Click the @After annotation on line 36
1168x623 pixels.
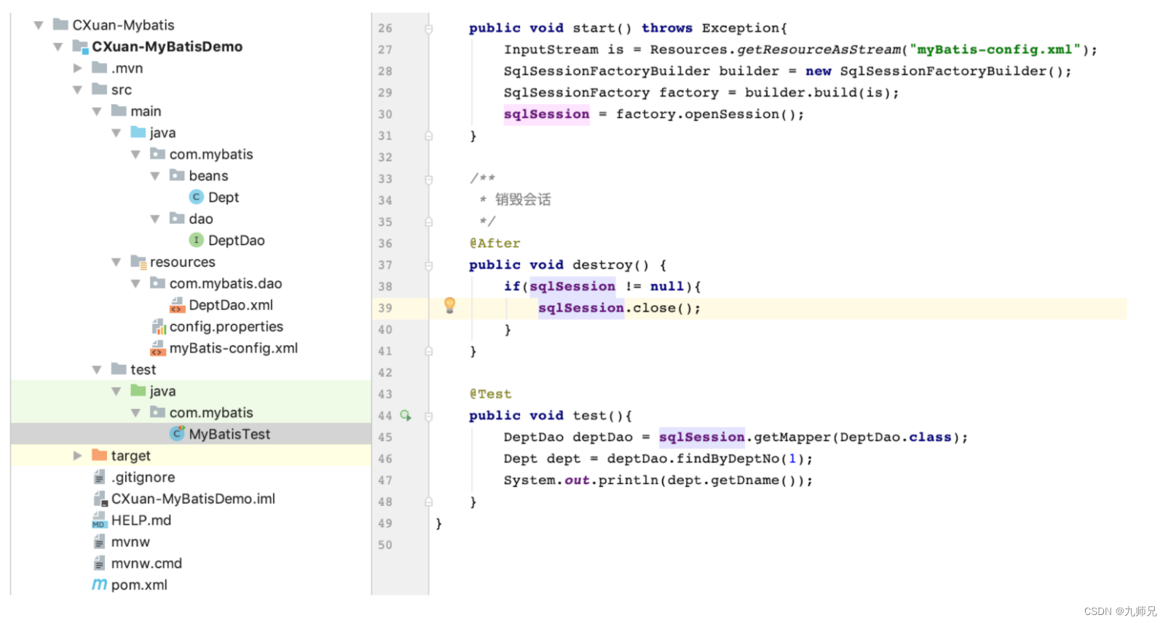495,244
